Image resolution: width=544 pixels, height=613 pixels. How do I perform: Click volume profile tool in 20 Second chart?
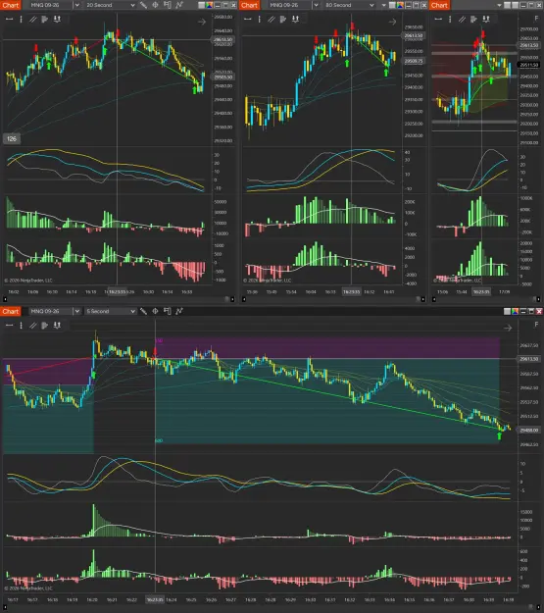click(x=44, y=19)
